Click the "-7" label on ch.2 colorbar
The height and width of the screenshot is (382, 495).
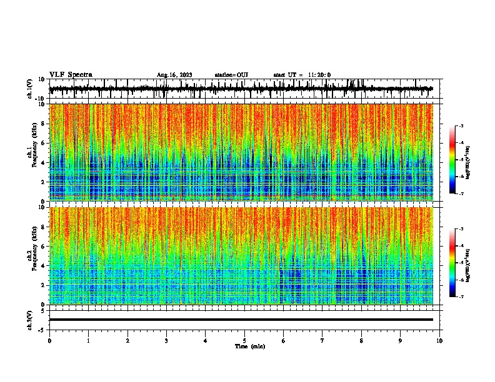pos(461,296)
